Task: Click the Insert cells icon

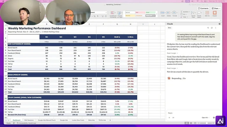Action: click(x=163, y=13)
